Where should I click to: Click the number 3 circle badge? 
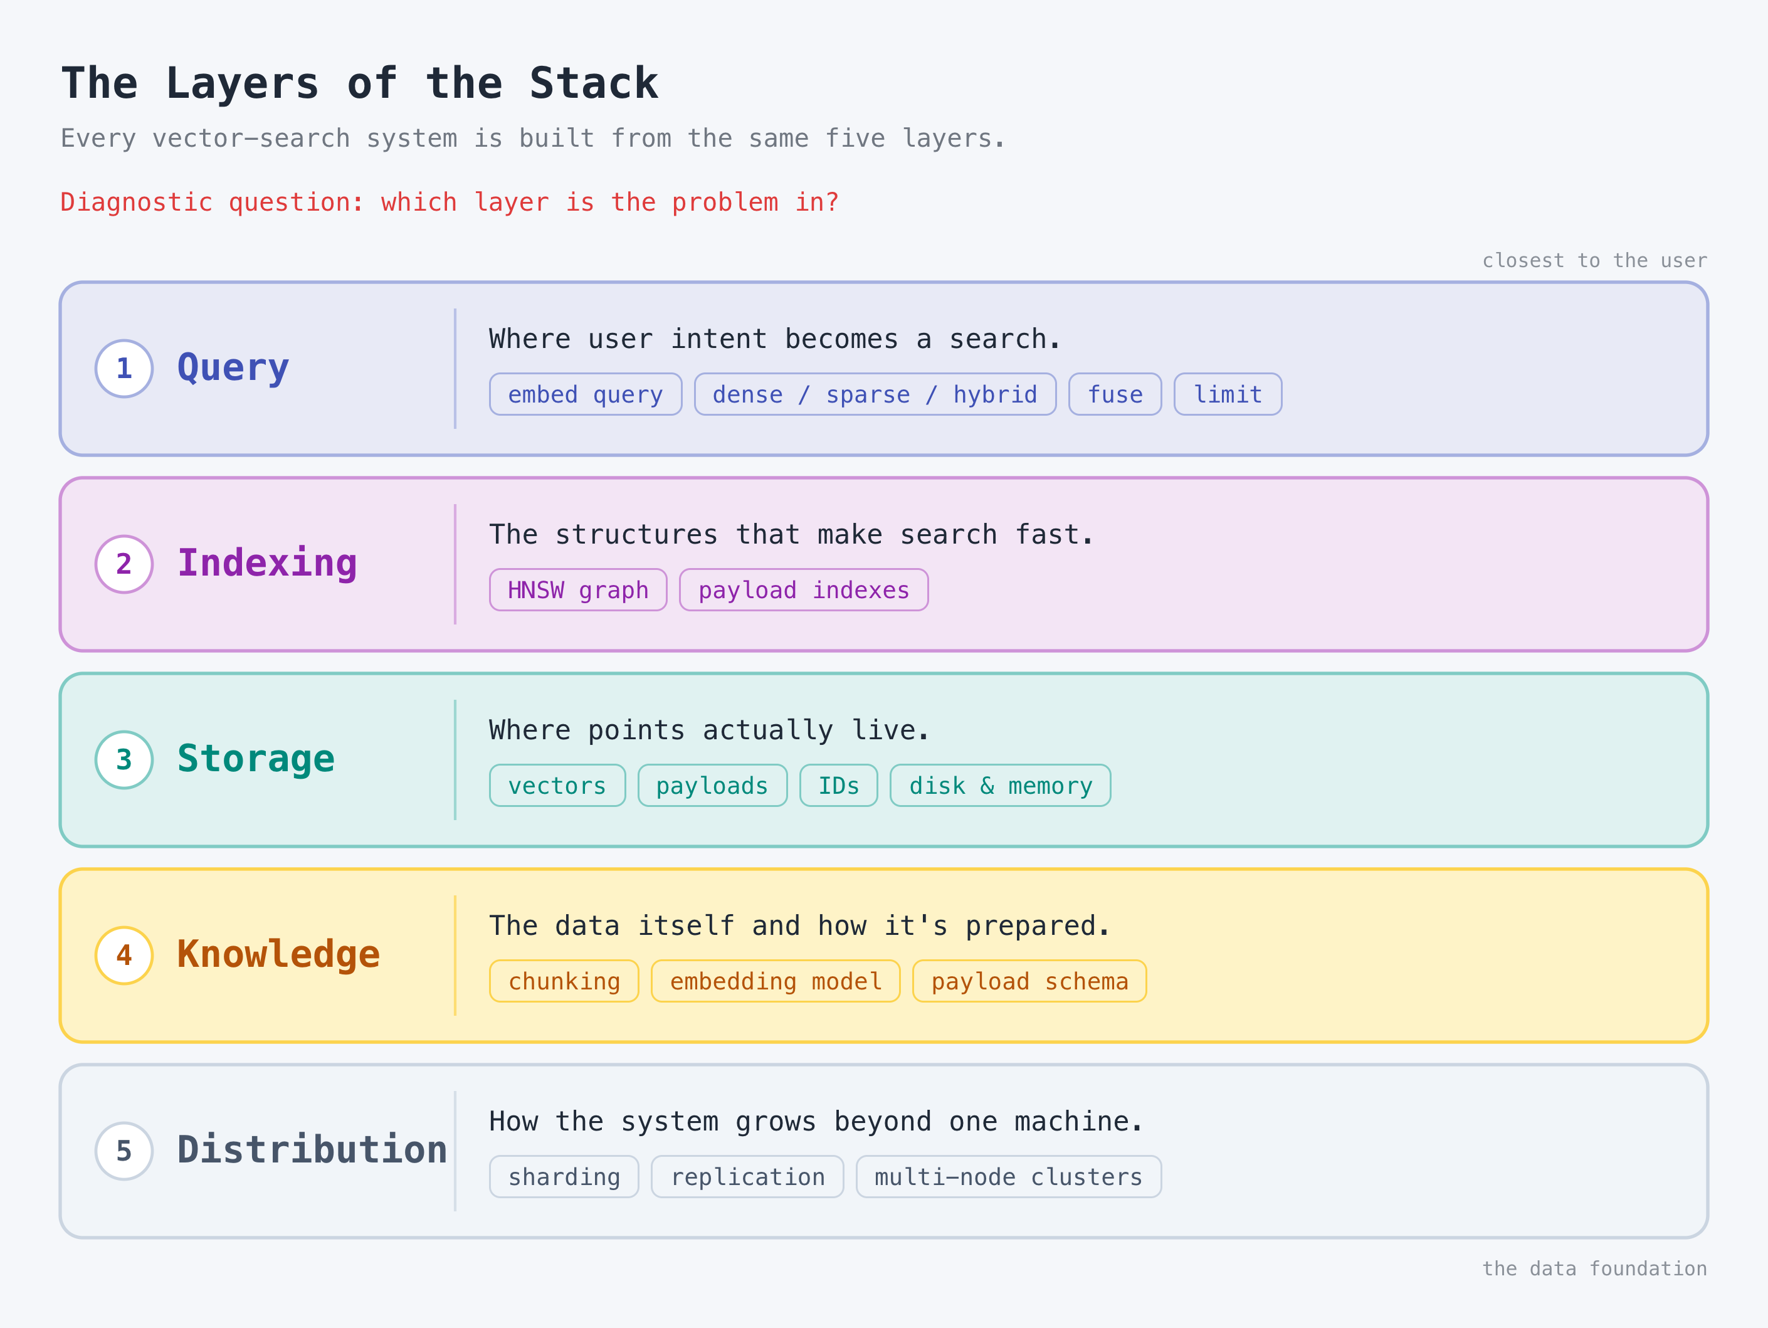pyautogui.click(x=124, y=759)
